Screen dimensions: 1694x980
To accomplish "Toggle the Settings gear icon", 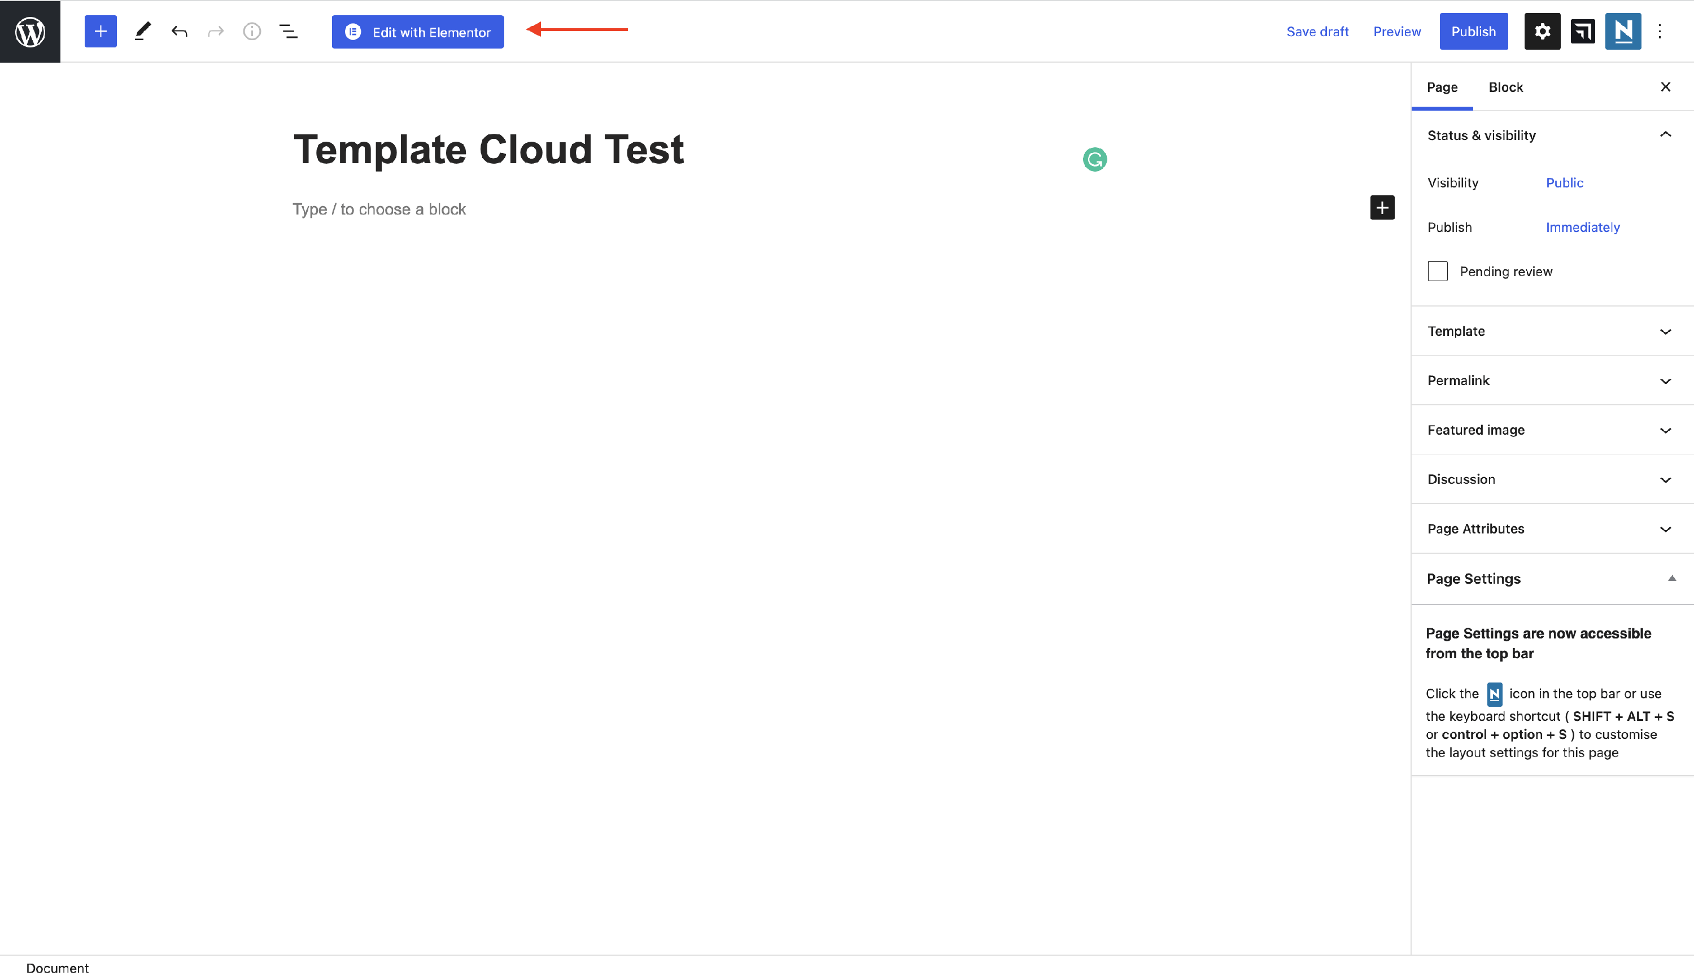I will pyautogui.click(x=1542, y=32).
